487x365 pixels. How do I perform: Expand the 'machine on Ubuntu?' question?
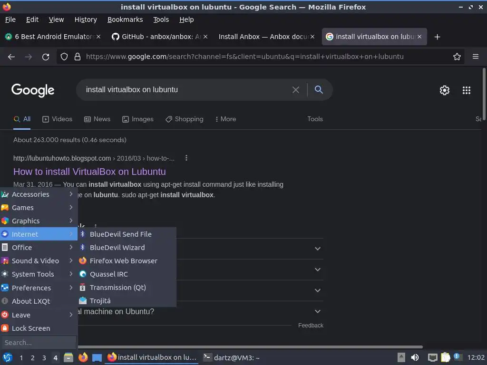click(317, 311)
